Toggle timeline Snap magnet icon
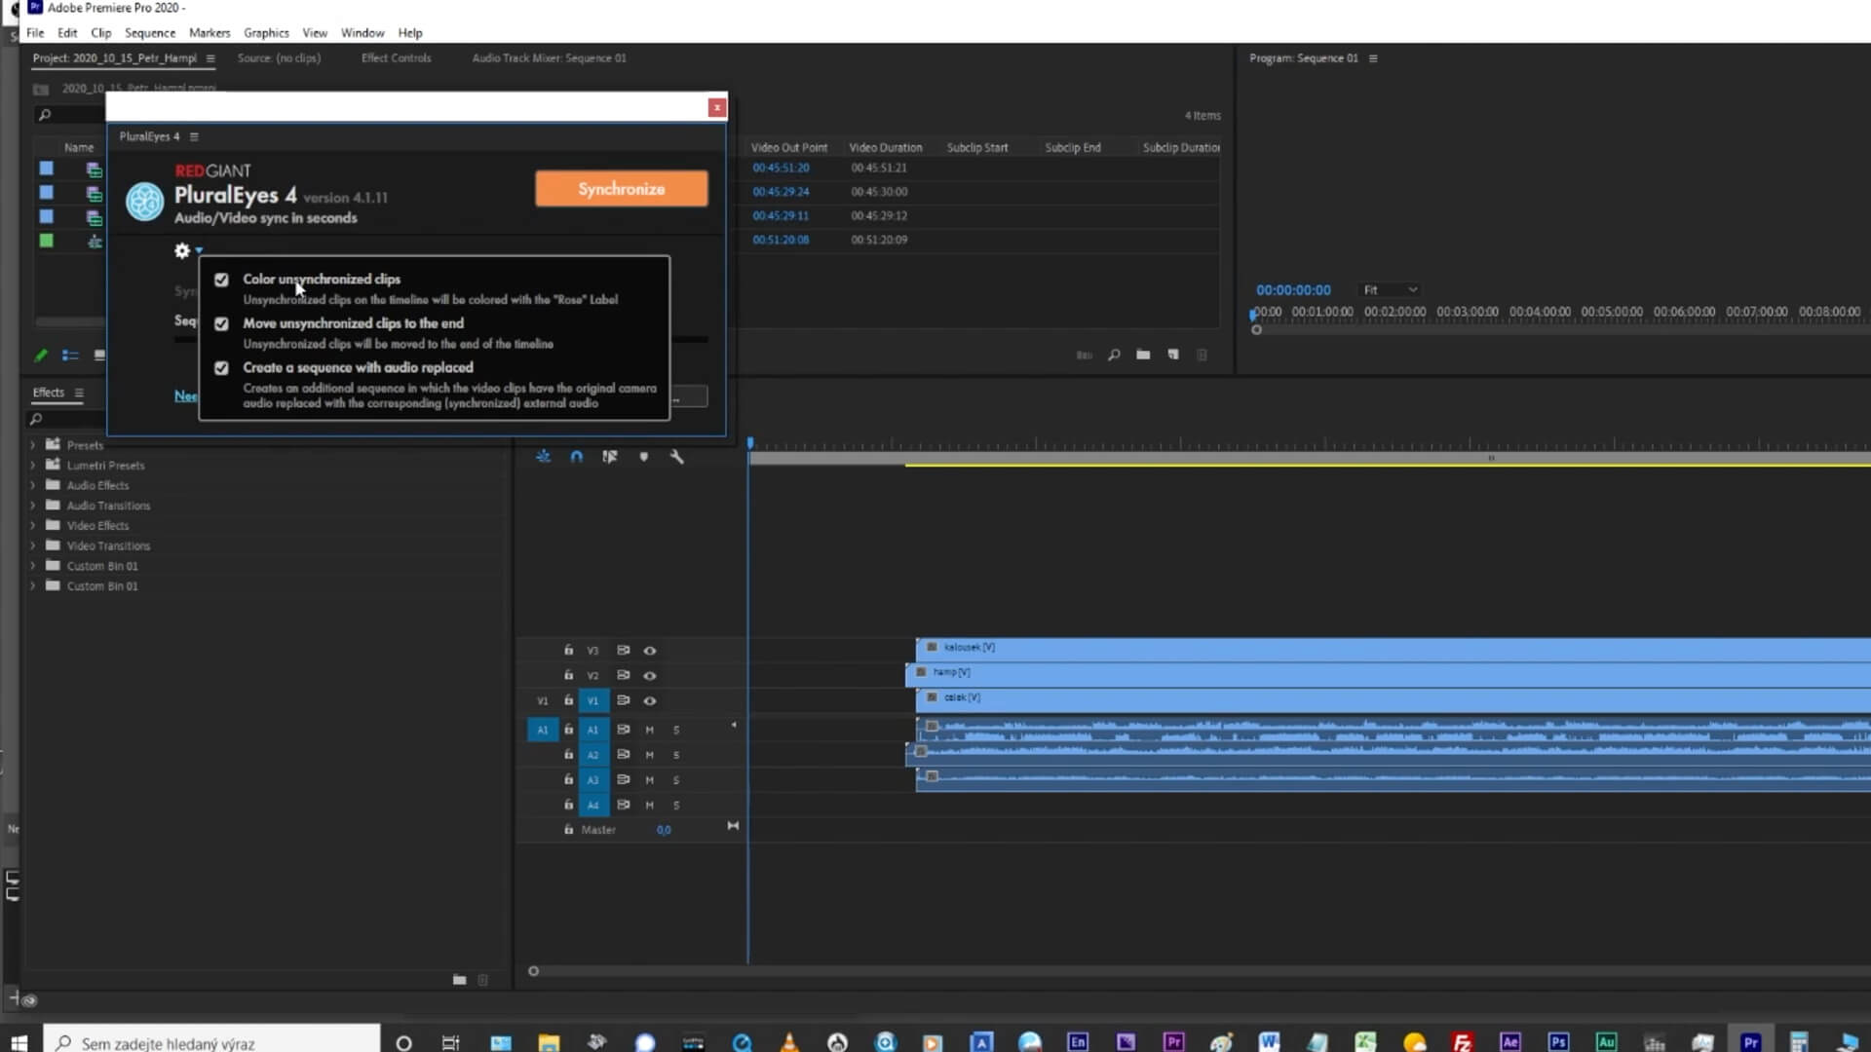This screenshot has height=1052, width=1871. (x=577, y=457)
